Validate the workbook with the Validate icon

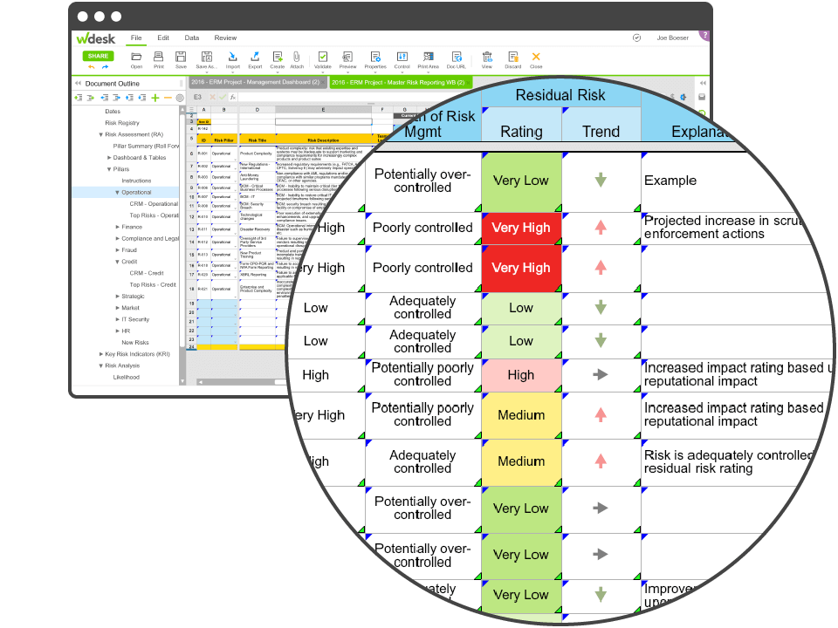323,56
